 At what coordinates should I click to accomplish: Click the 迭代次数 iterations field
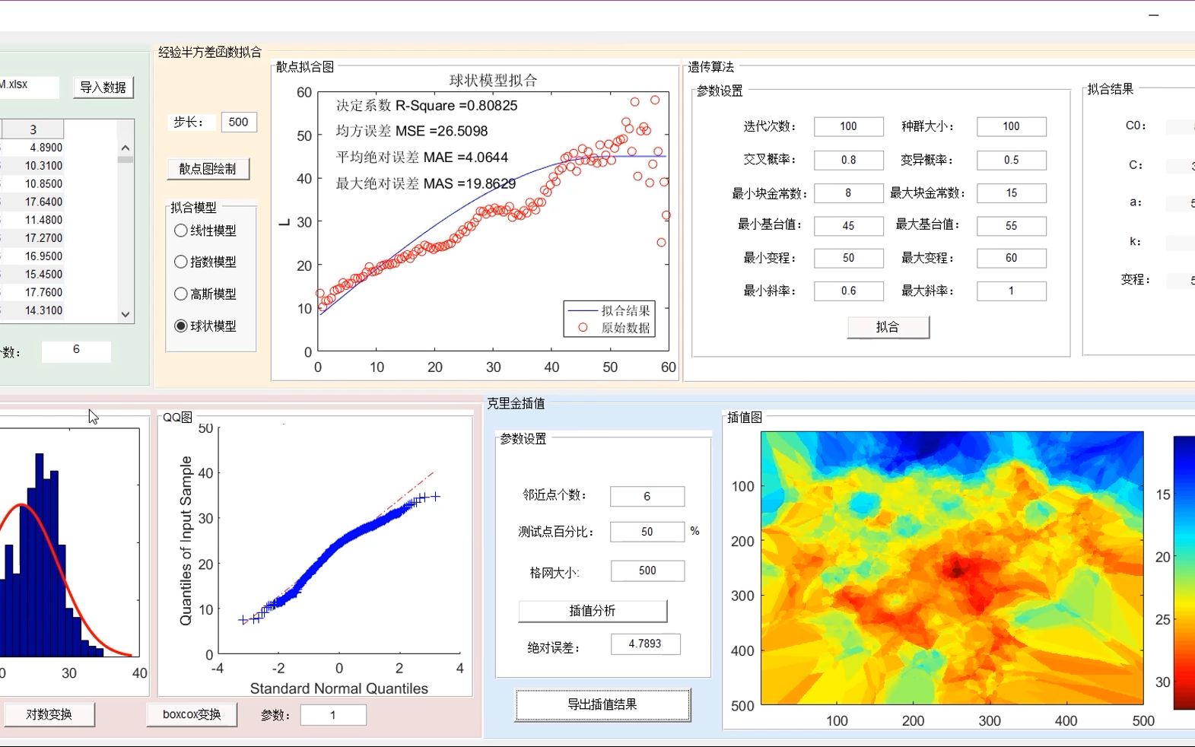pyautogui.click(x=849, y=126)
